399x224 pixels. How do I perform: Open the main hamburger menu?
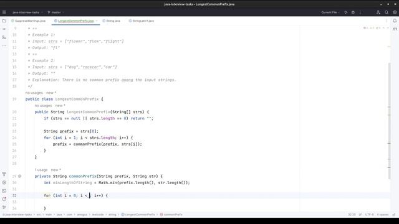tap(4, 12)
